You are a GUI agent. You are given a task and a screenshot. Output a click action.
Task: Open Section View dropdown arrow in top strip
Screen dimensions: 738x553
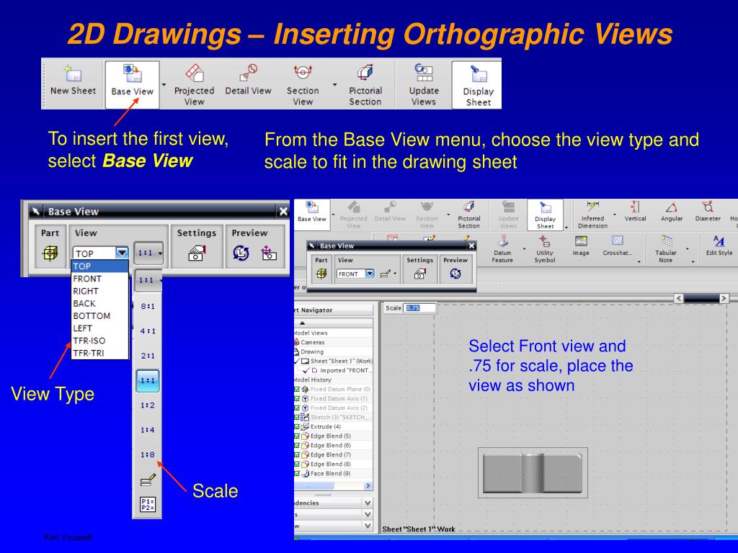point(334,85)
